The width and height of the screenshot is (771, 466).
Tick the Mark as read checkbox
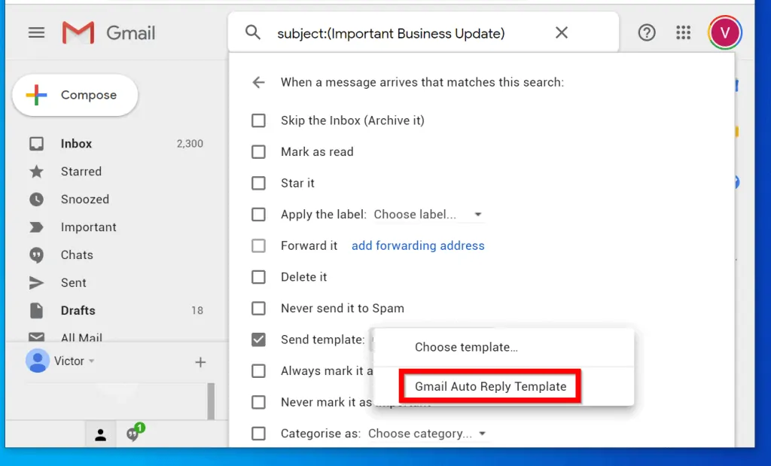click(x=258, y=152)
